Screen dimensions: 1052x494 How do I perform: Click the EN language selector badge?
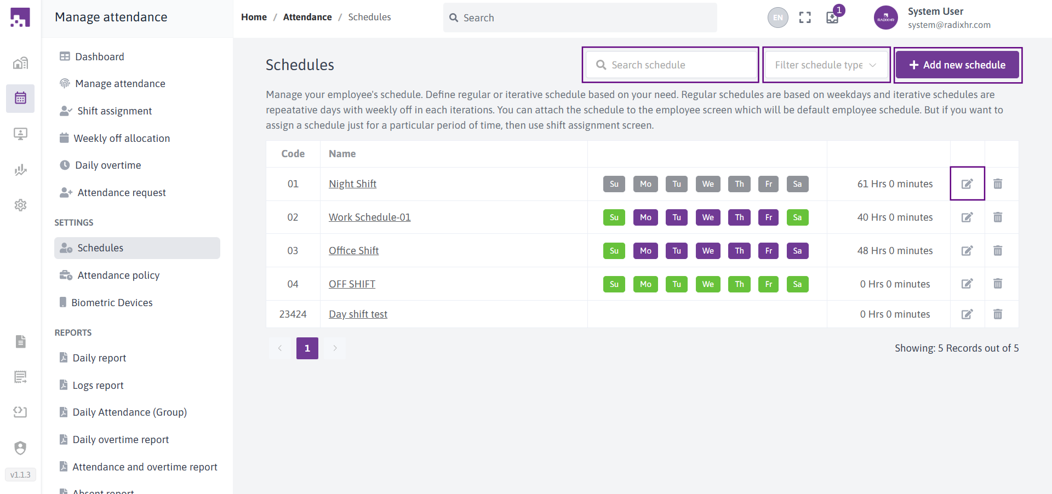tap(777, 18)
